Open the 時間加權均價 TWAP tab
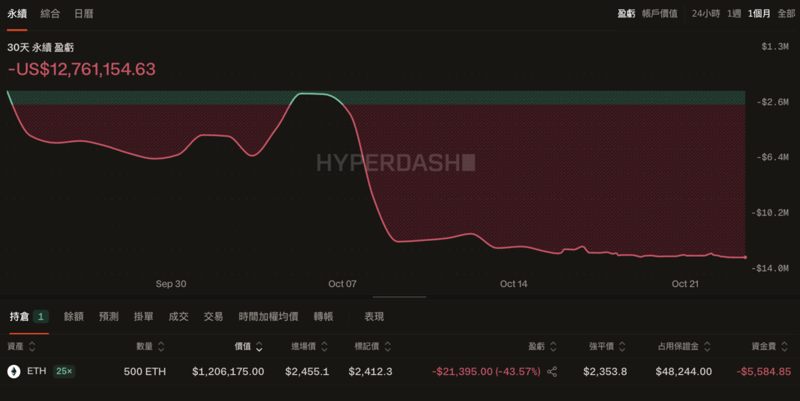Image resolution: width=800 pixels, height=401 pixels. (268, 317)
